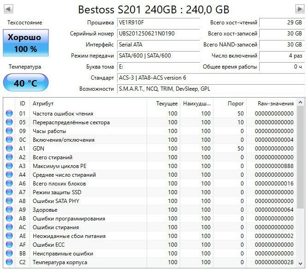Click the S.M.A.R.T., NCQ, TRIM features field
This screenshot has height=272, width=308.
coord(211,89)
